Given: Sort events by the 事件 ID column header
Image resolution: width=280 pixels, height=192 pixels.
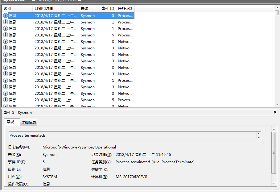Looking at the screenshot, I should pyautogui.click(x=106, y=8).
